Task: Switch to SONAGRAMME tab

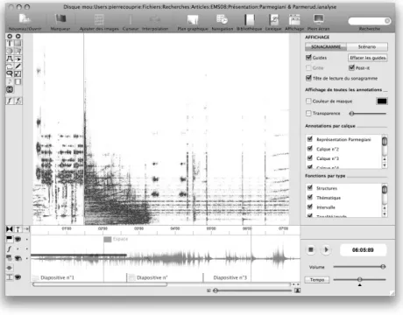Action: [x=326, y=46]
